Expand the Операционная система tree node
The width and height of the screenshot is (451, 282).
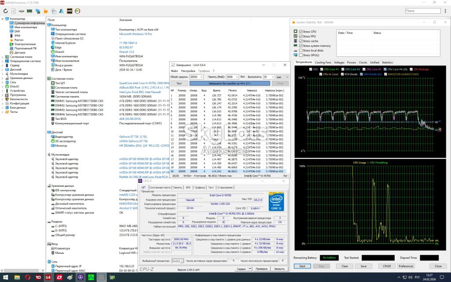[x=3, y=61]
